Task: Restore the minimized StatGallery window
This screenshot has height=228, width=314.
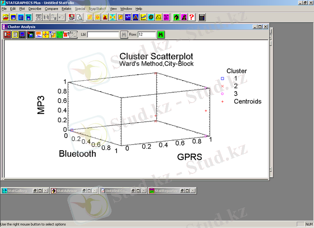Action: 35,191
